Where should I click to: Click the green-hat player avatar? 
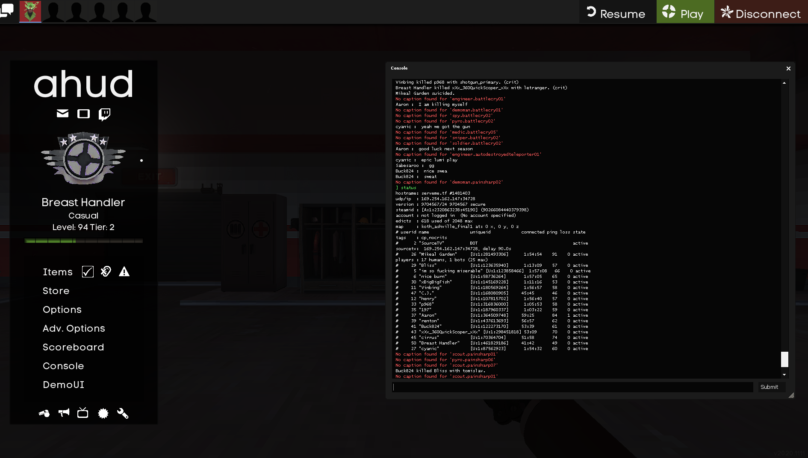click(x=30, y=12)
